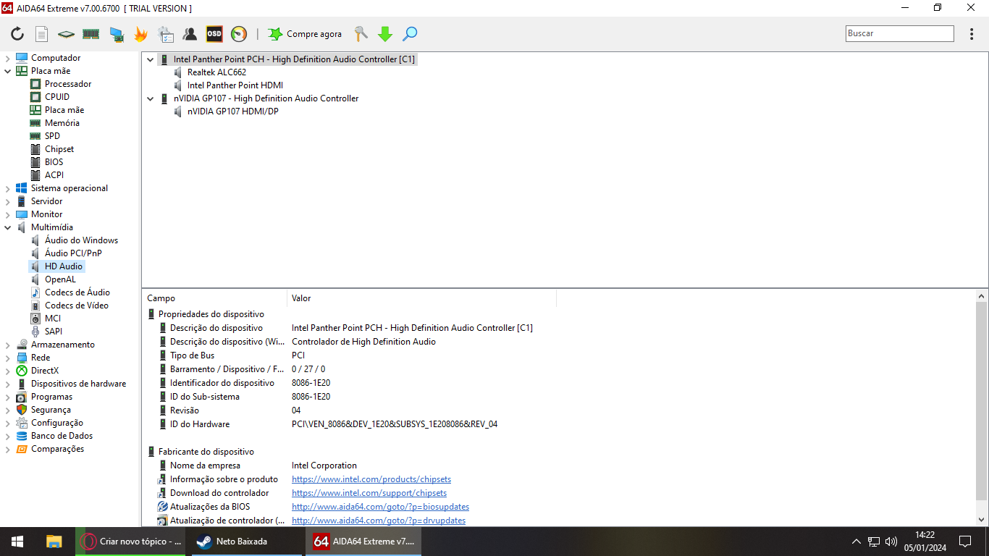Collapse the Multimídia tree node
This screenshot has width=989, height=556.
(7, 227)
